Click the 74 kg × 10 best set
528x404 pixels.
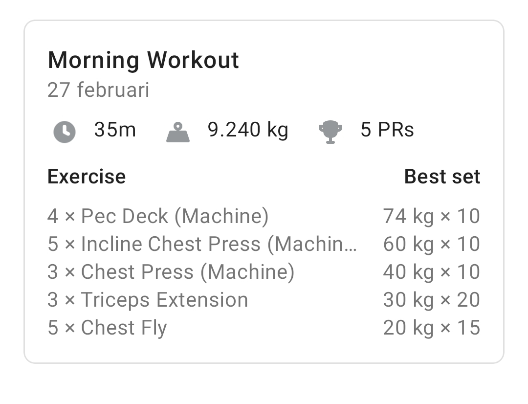coord(431,216)
